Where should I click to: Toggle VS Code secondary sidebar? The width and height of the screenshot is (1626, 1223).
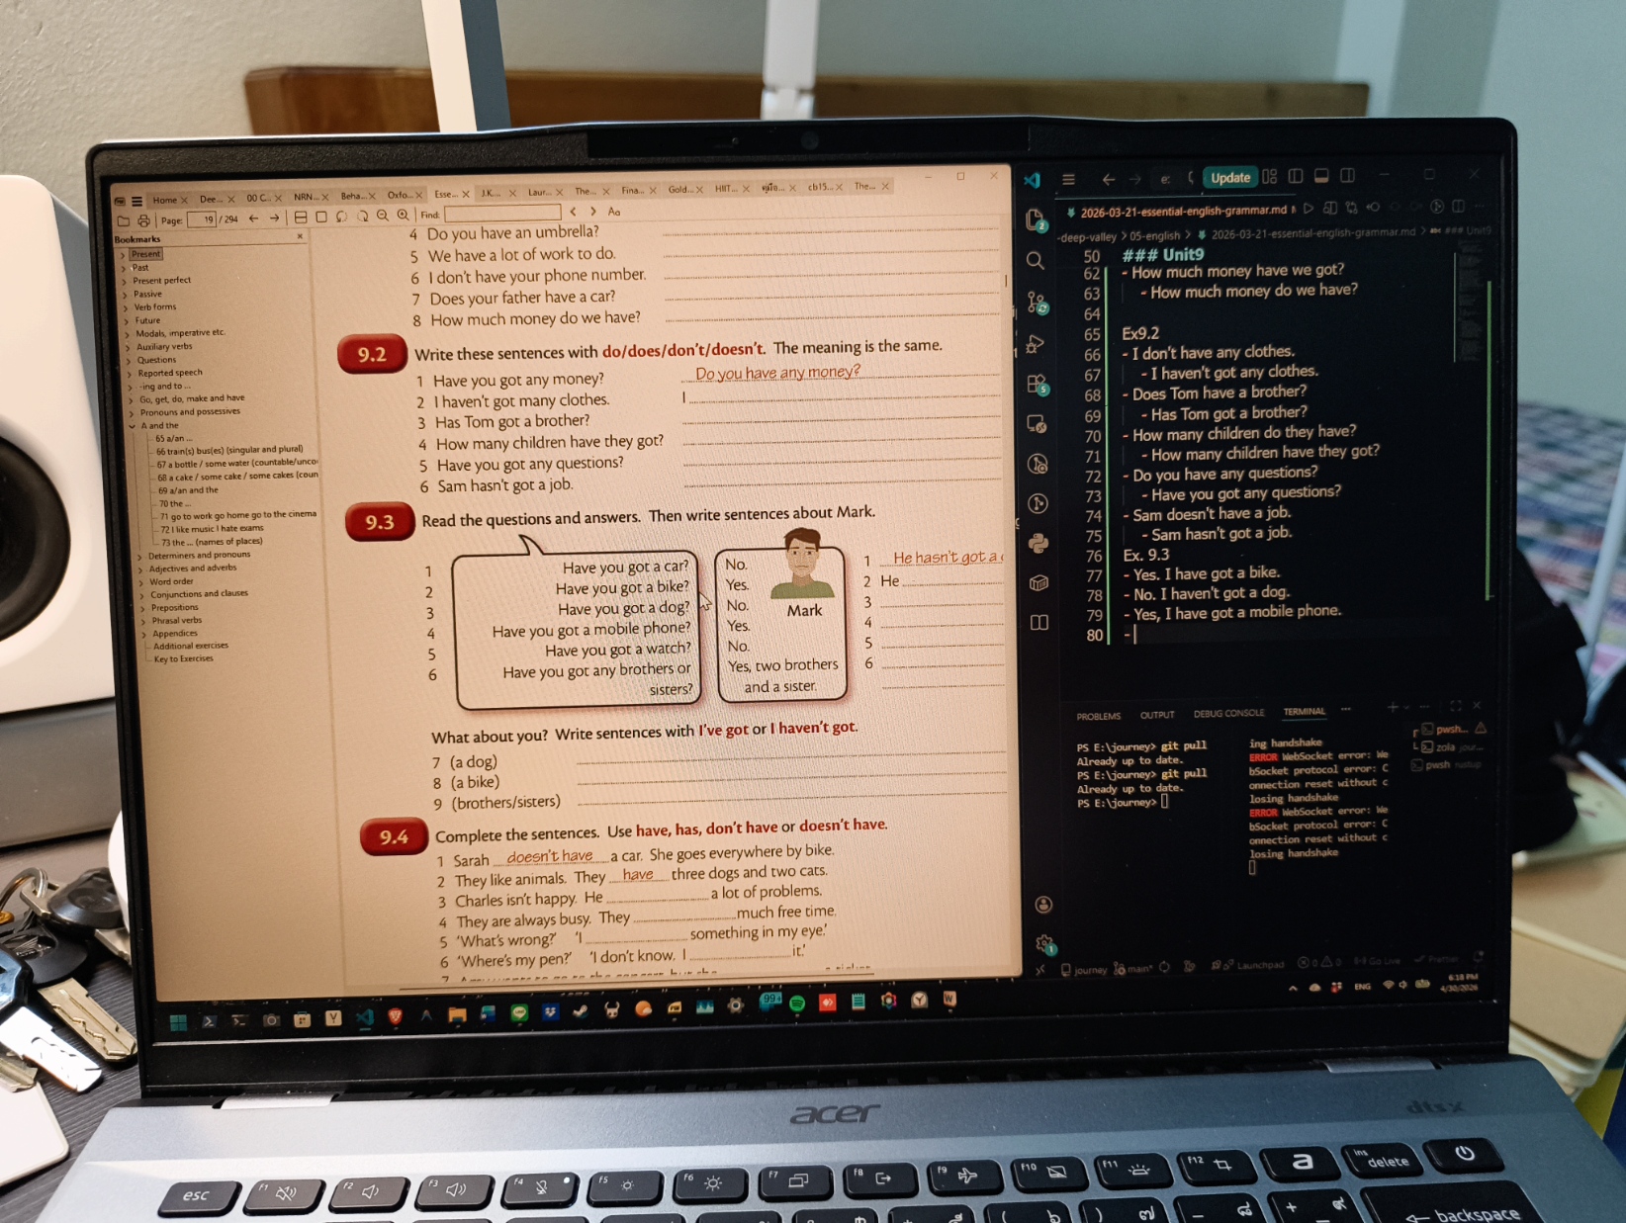coord(1347,175)
